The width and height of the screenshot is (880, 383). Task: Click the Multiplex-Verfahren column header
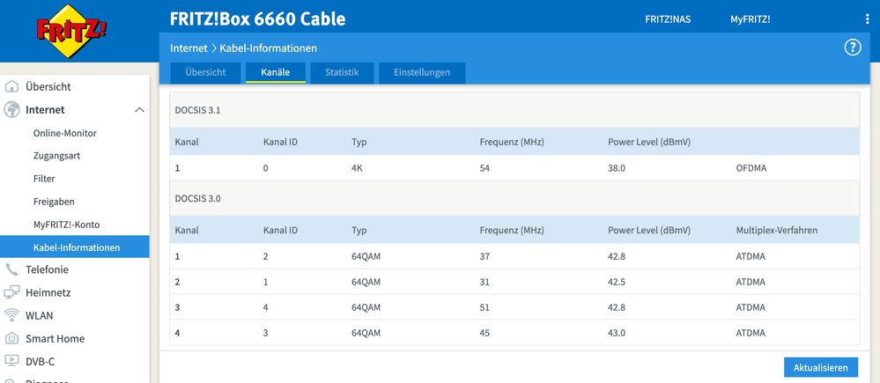[x=777, y=230]
